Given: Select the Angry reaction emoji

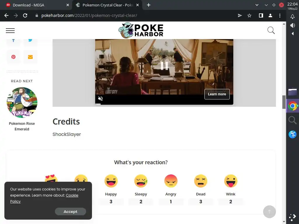Looking at the screenshot, I should pos(171,181).
